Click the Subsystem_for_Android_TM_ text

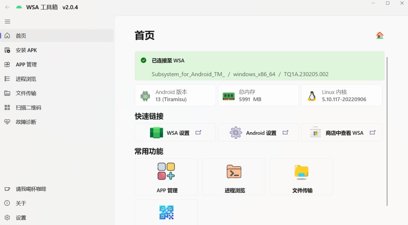(188, 74)
